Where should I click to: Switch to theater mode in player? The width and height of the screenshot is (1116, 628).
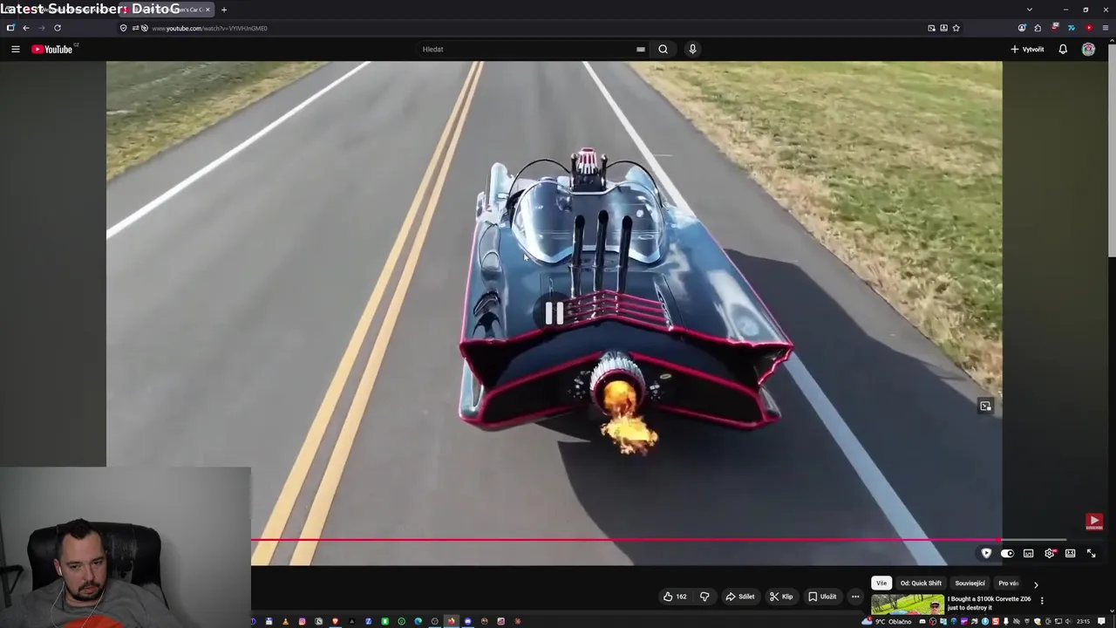click(1071, 553)
